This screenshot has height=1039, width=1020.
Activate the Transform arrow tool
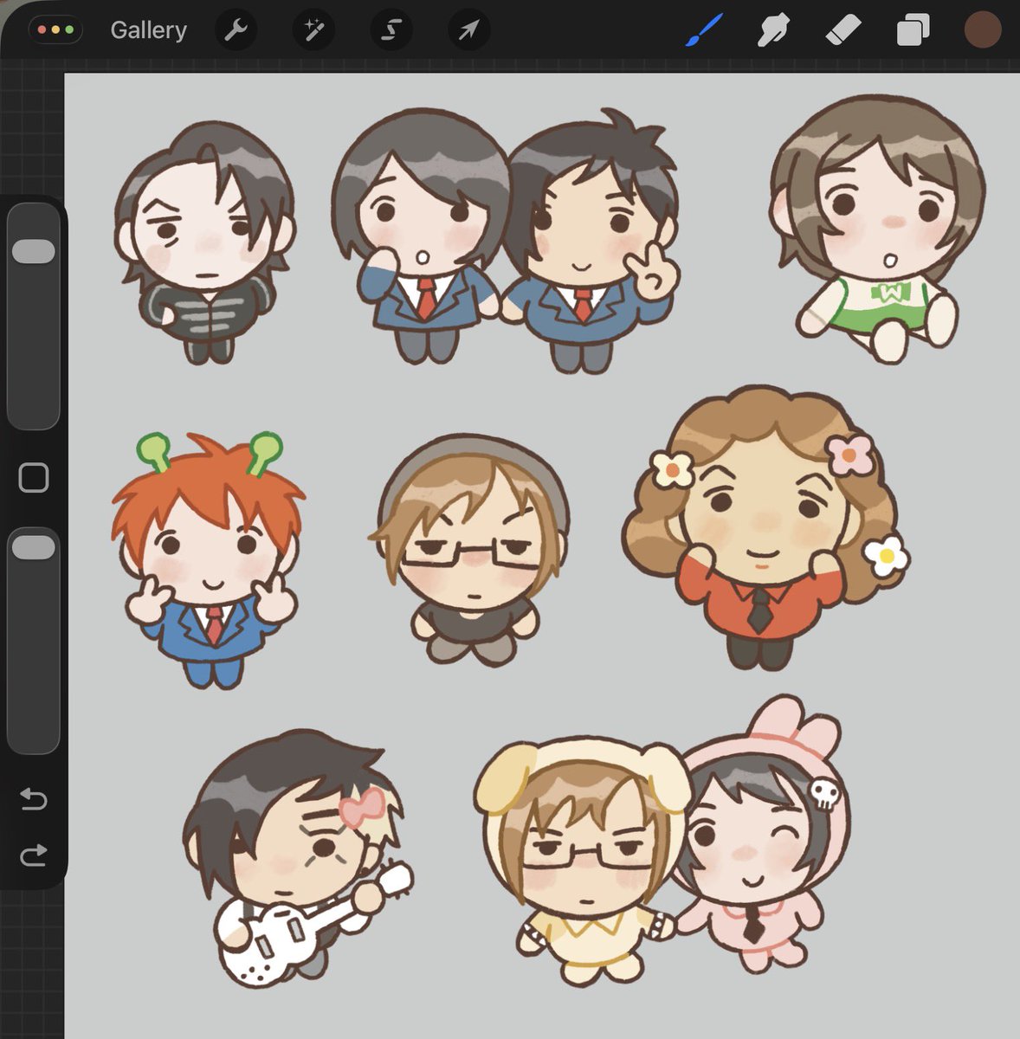tap(468, 30)
